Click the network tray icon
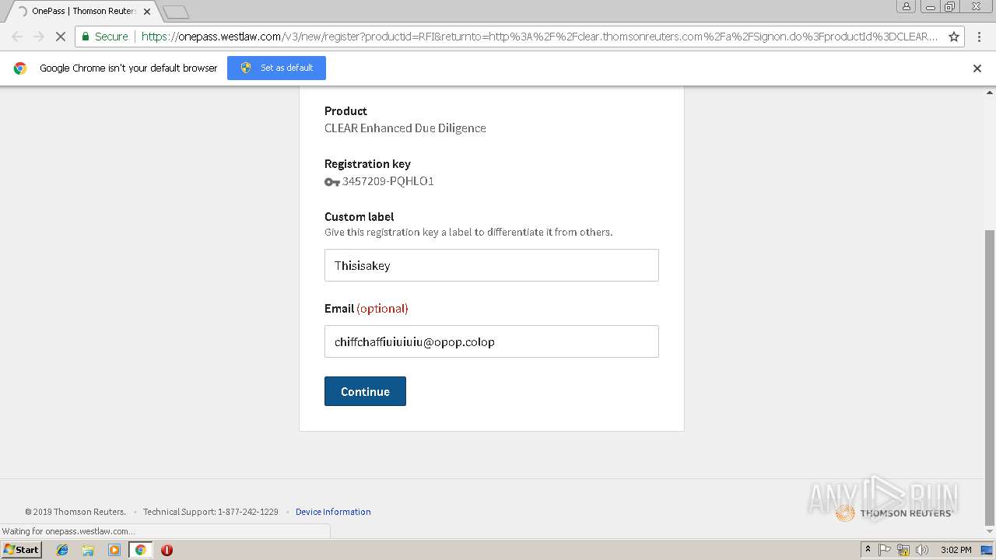 [x=904, y=550]
